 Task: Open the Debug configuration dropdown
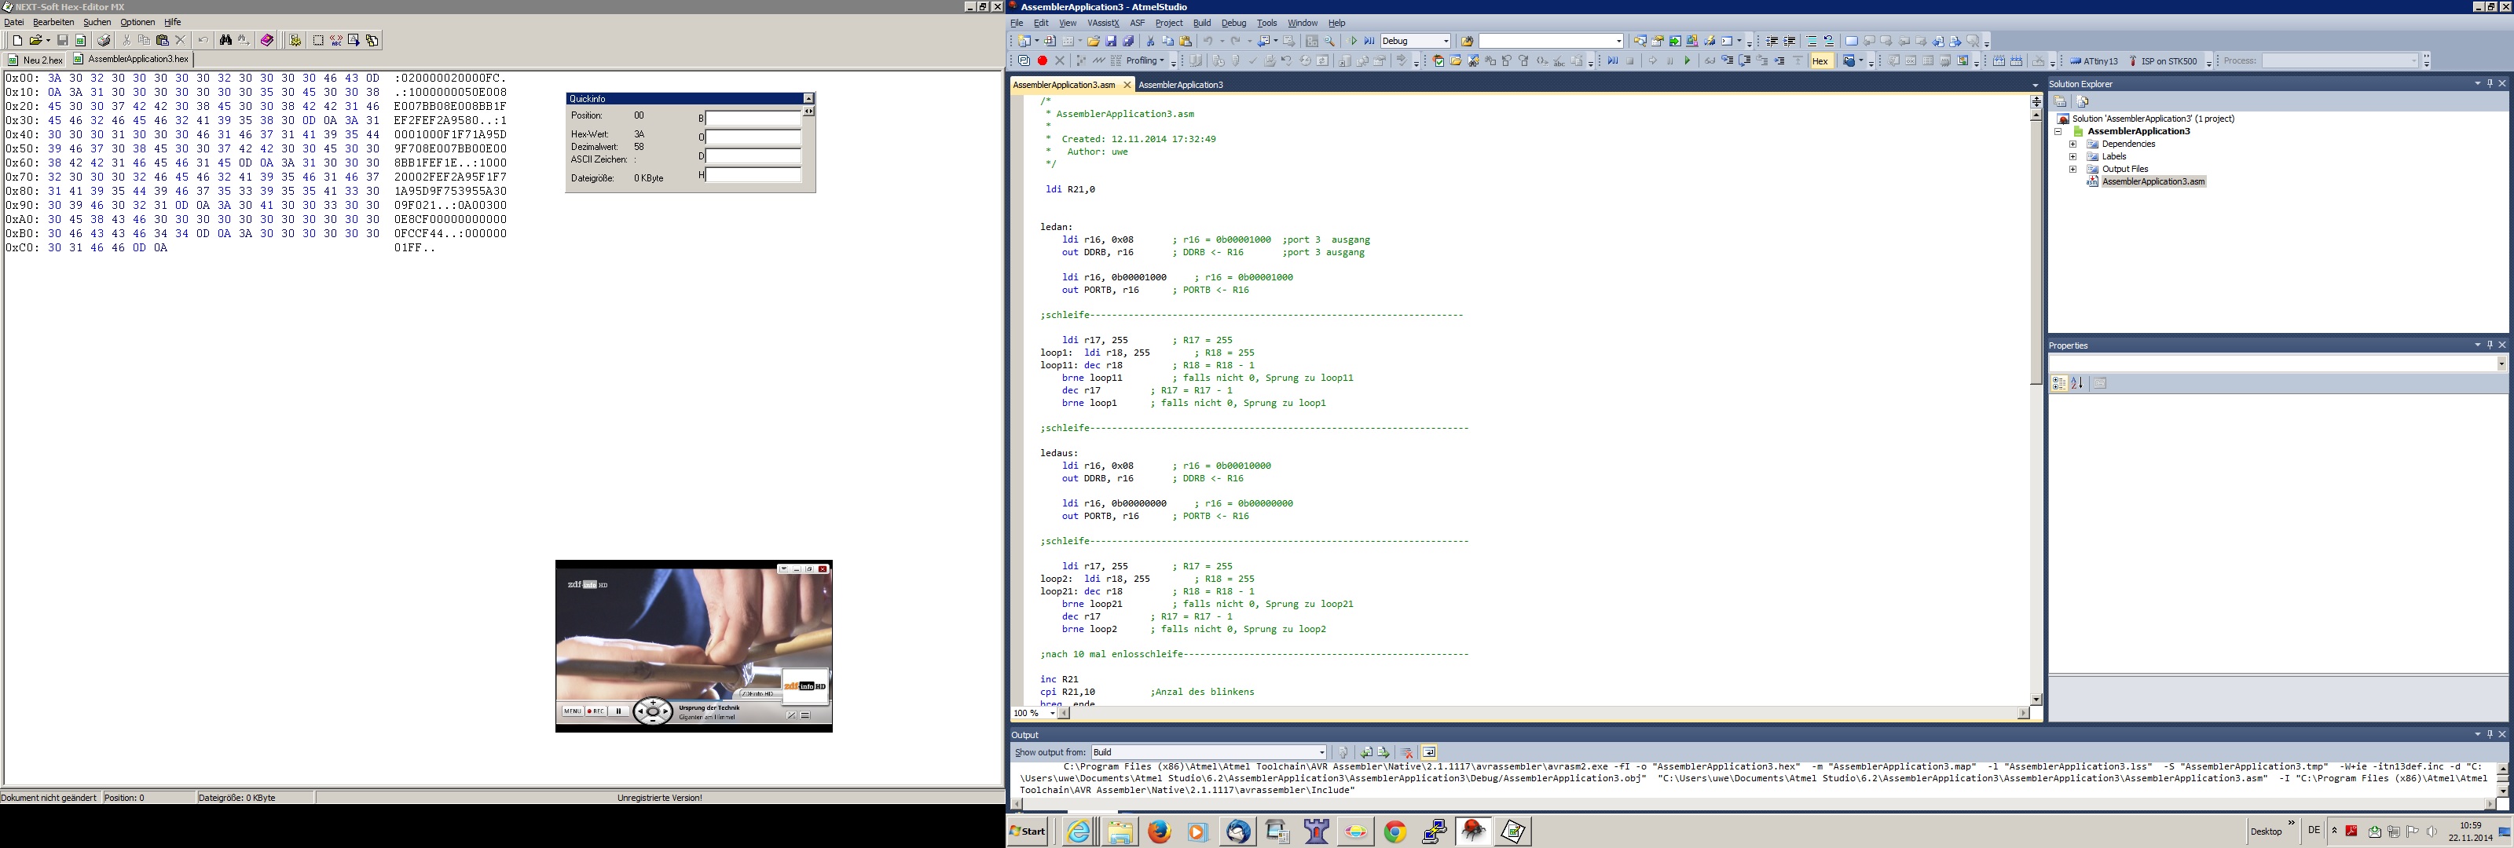(1415, 41)
